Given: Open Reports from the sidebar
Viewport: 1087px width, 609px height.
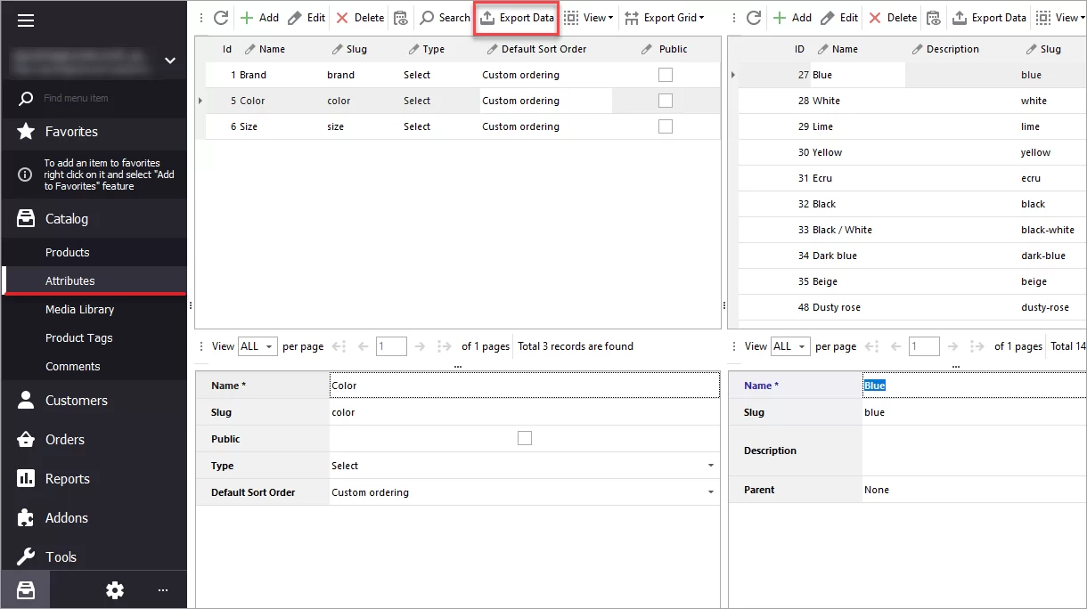Looking at the screenshot, I should [67, 478].
